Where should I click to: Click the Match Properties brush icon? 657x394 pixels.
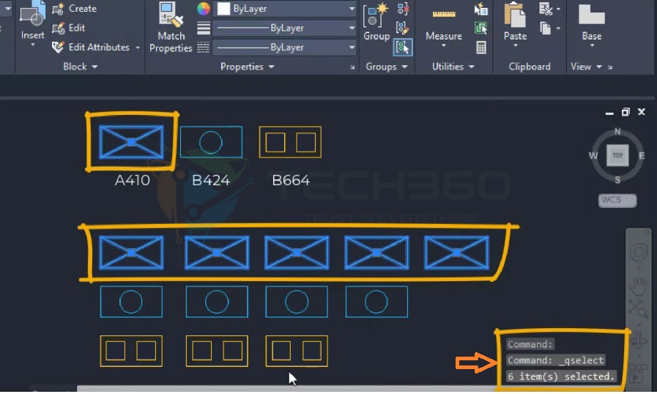pos(171,15)
